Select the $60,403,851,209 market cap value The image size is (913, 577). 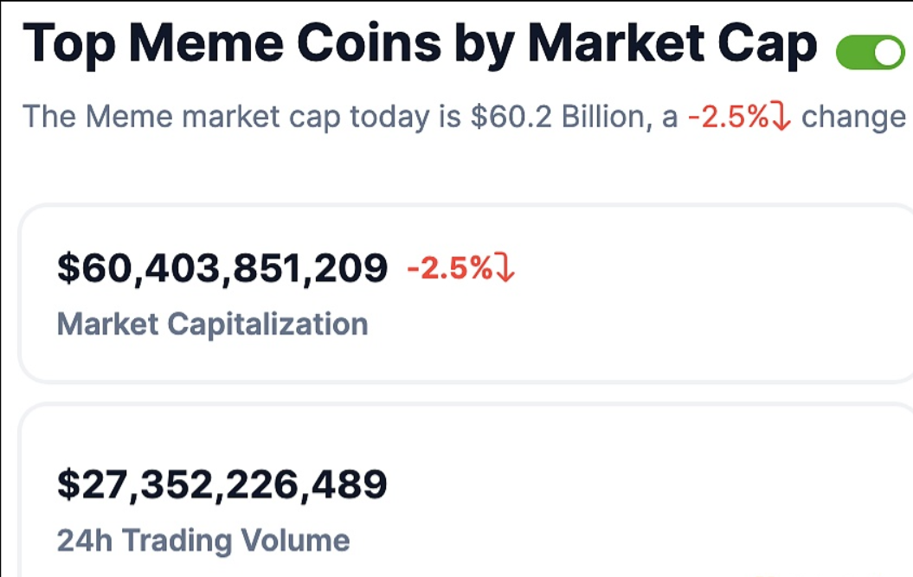coord(222,270)
